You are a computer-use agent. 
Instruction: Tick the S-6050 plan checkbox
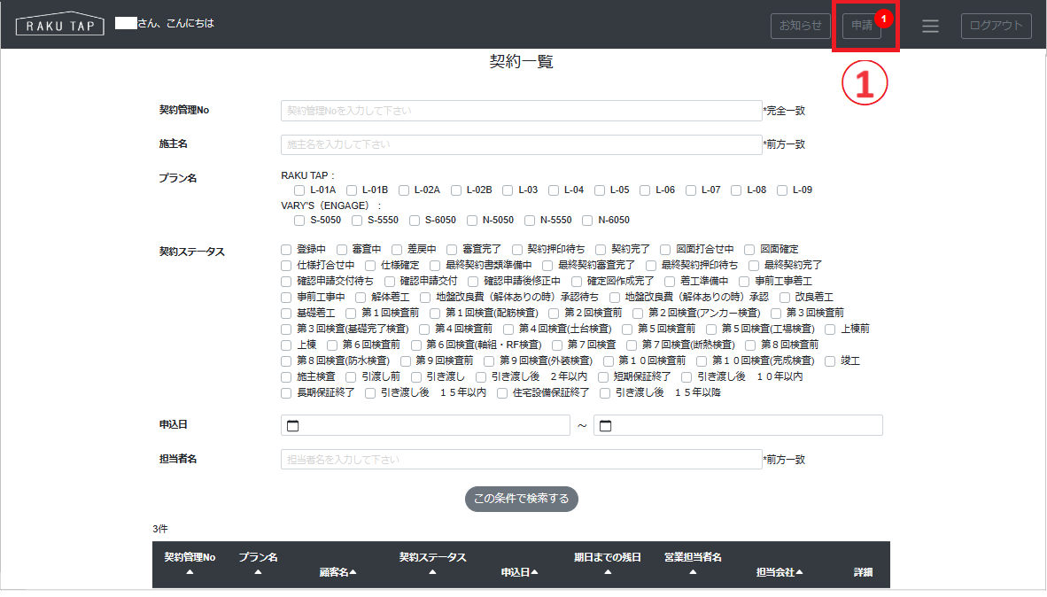pos(415,221)
